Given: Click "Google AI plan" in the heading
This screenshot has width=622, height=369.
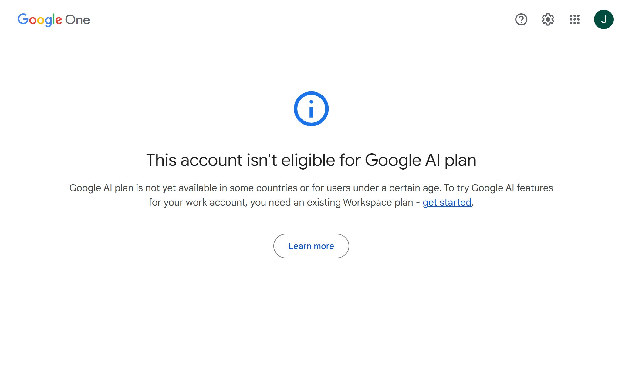Looking at the screenshot, I should 420,160.
